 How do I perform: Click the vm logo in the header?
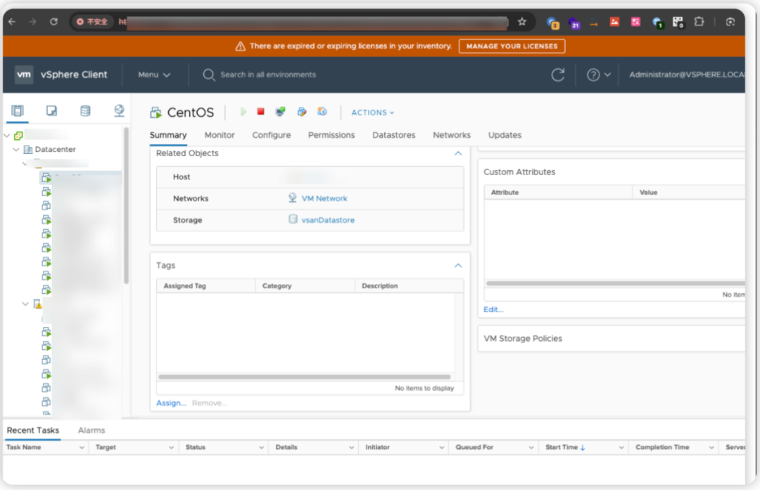click(x=24, y=75)
